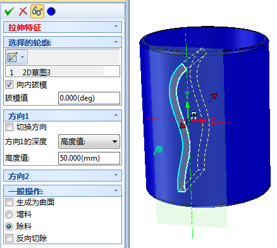277x248 pixels.
Task: Expand the 方向2 section
Action: pos(63,175)
